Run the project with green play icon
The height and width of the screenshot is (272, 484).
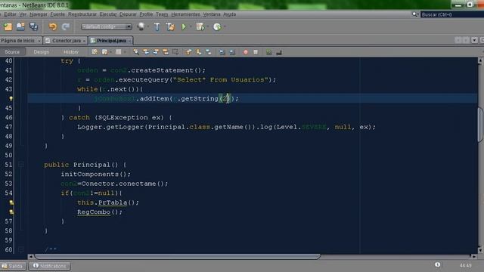[x=184, y=27]
